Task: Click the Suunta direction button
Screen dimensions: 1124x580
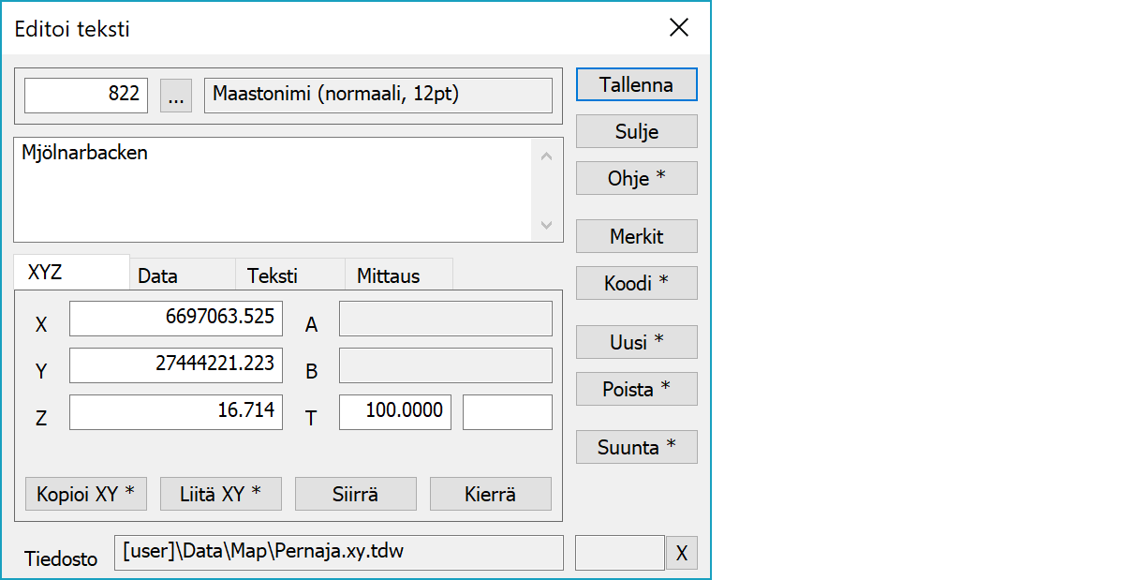Action: [636, 448]
